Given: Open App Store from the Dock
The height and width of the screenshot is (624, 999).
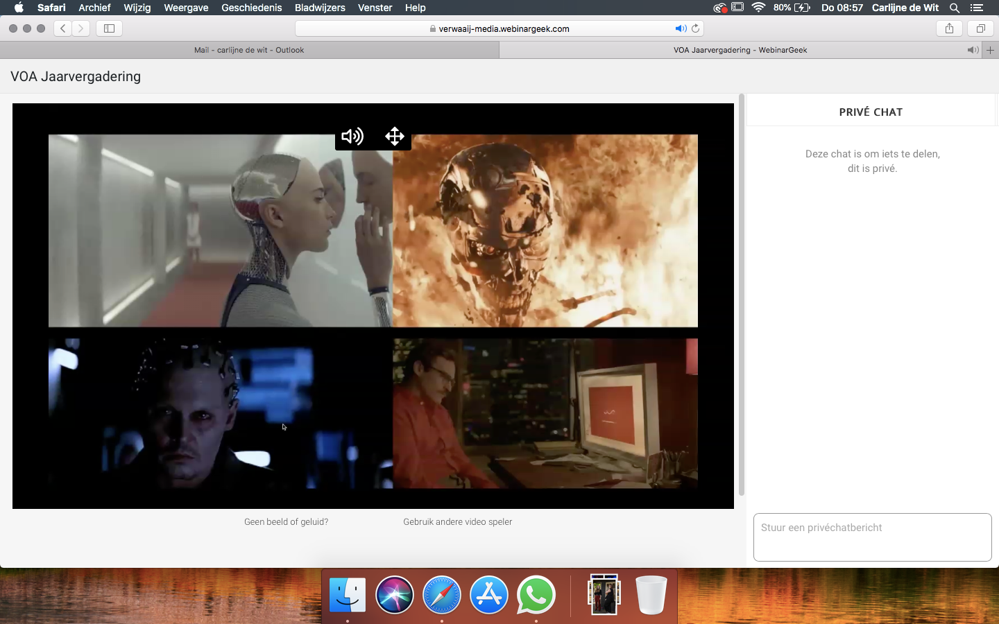Looking at the screenshot, I should tap(489, 595).
